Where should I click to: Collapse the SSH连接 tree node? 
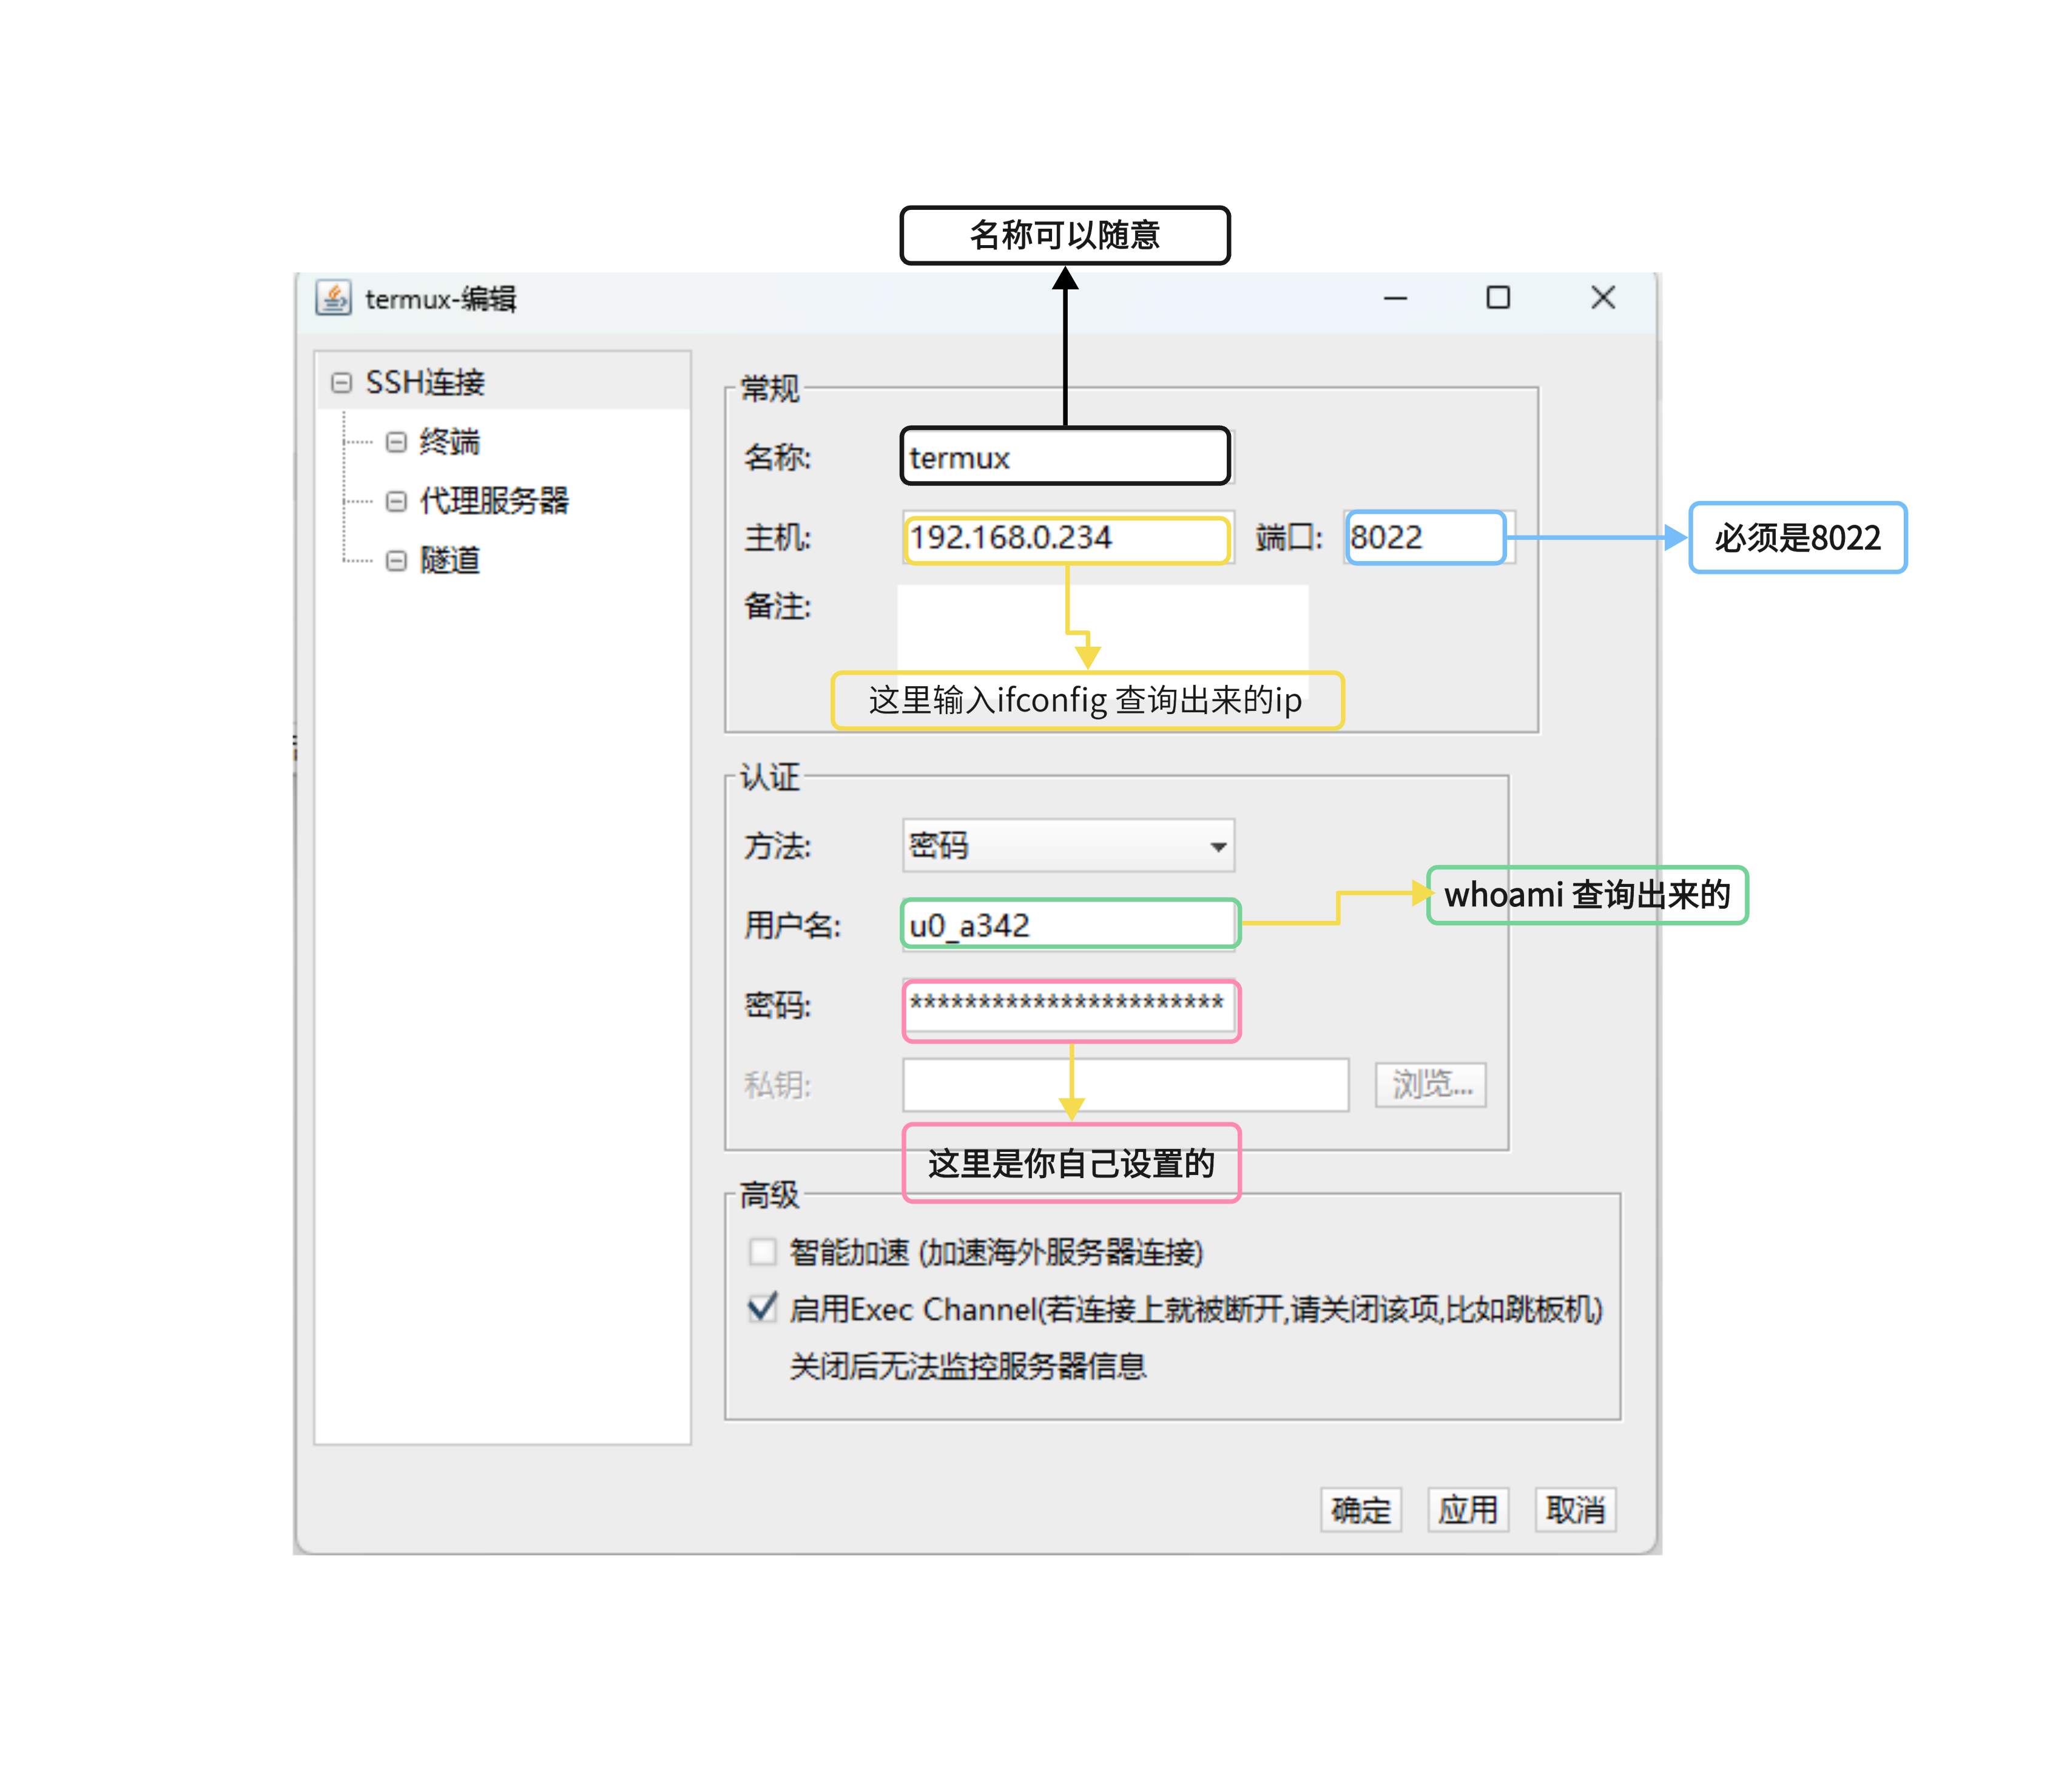point(341,383)
